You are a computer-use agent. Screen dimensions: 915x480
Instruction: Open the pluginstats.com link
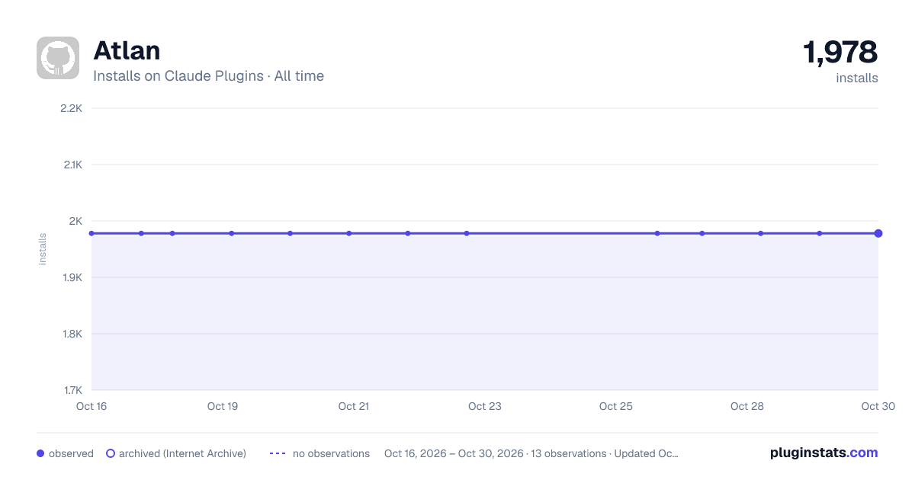[x=824, y=453]
